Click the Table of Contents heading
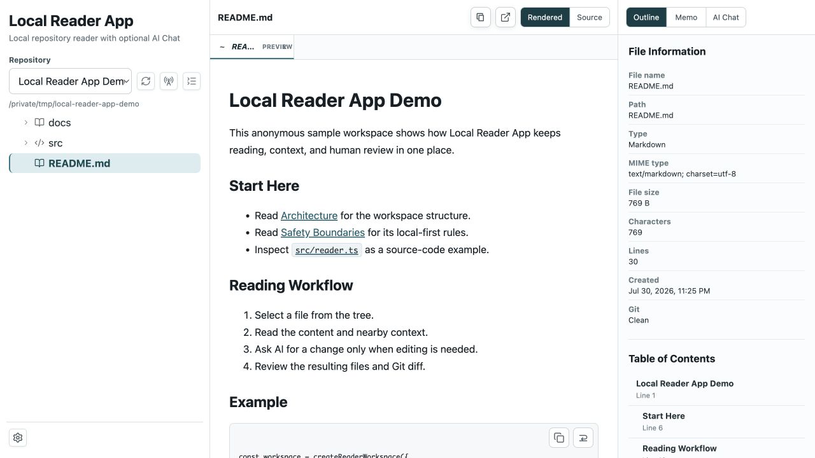Viewport: 815px width, 458px height. [672, 359]
